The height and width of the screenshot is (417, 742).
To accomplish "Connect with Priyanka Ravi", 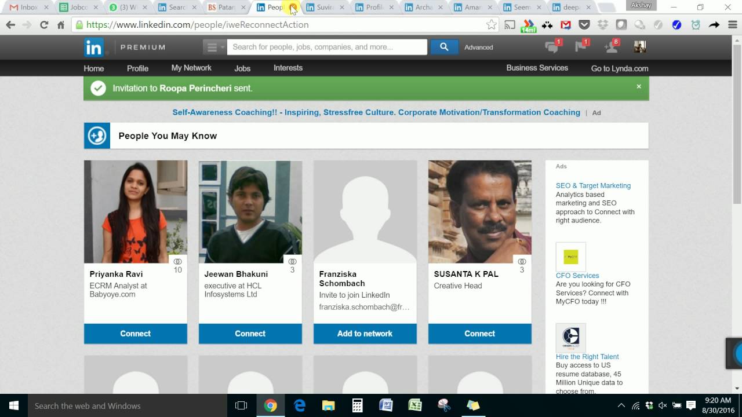I will (x=136, y=334).
